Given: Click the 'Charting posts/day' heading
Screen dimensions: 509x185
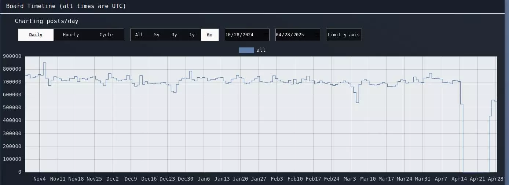Looking at the screenshot, I should [47, 21].
